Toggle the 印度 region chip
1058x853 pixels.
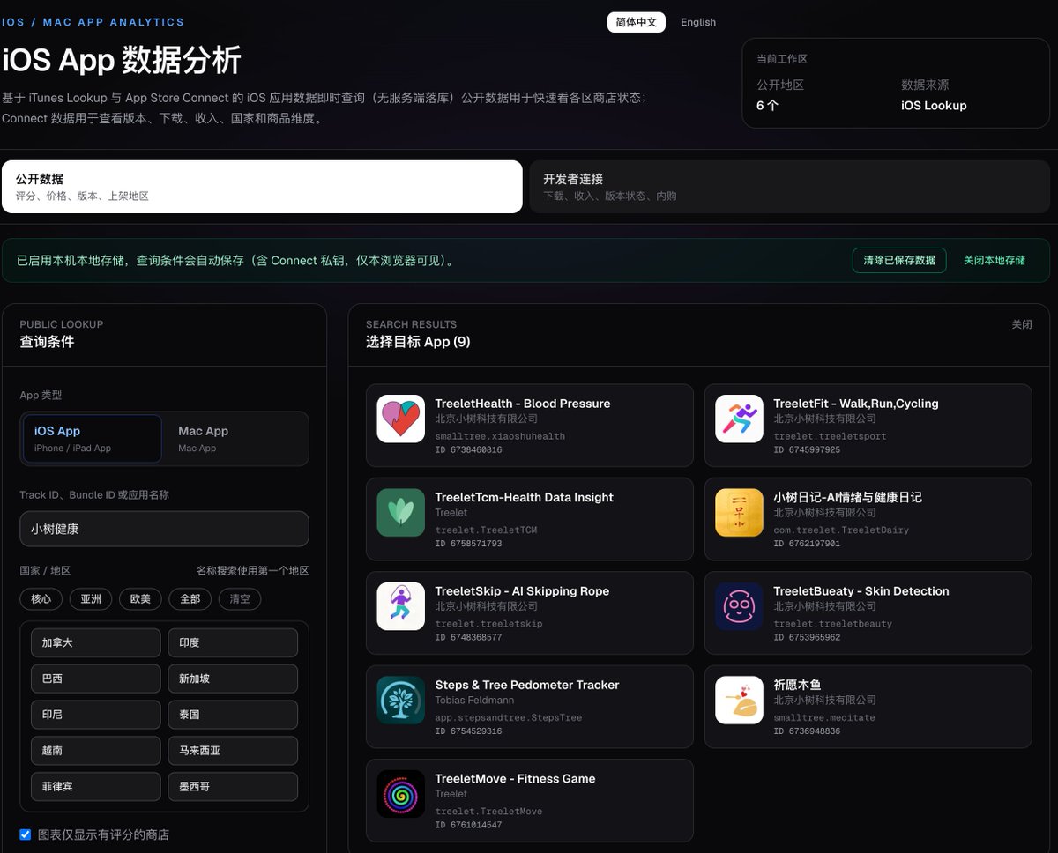(x=233, y=642)
